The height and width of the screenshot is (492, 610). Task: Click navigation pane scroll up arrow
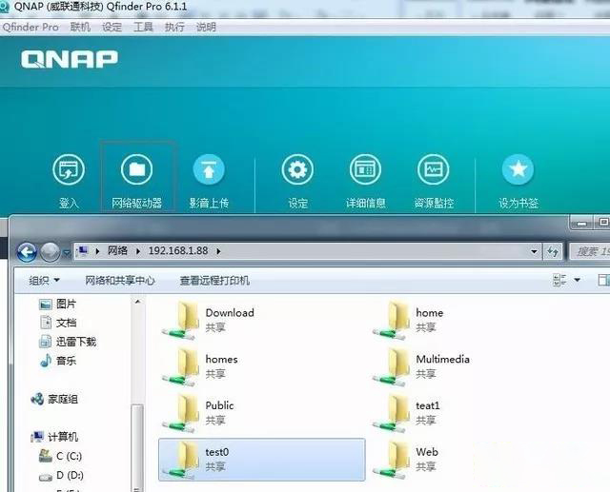(x=137, y=302)
